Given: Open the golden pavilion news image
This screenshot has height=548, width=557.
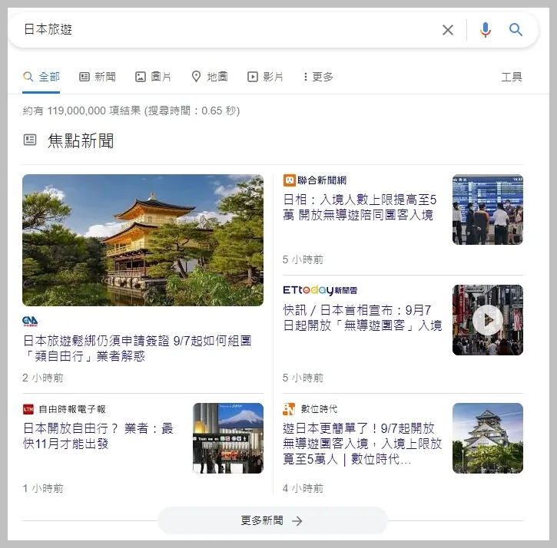Looking at the screenshot, I should 143,240.
